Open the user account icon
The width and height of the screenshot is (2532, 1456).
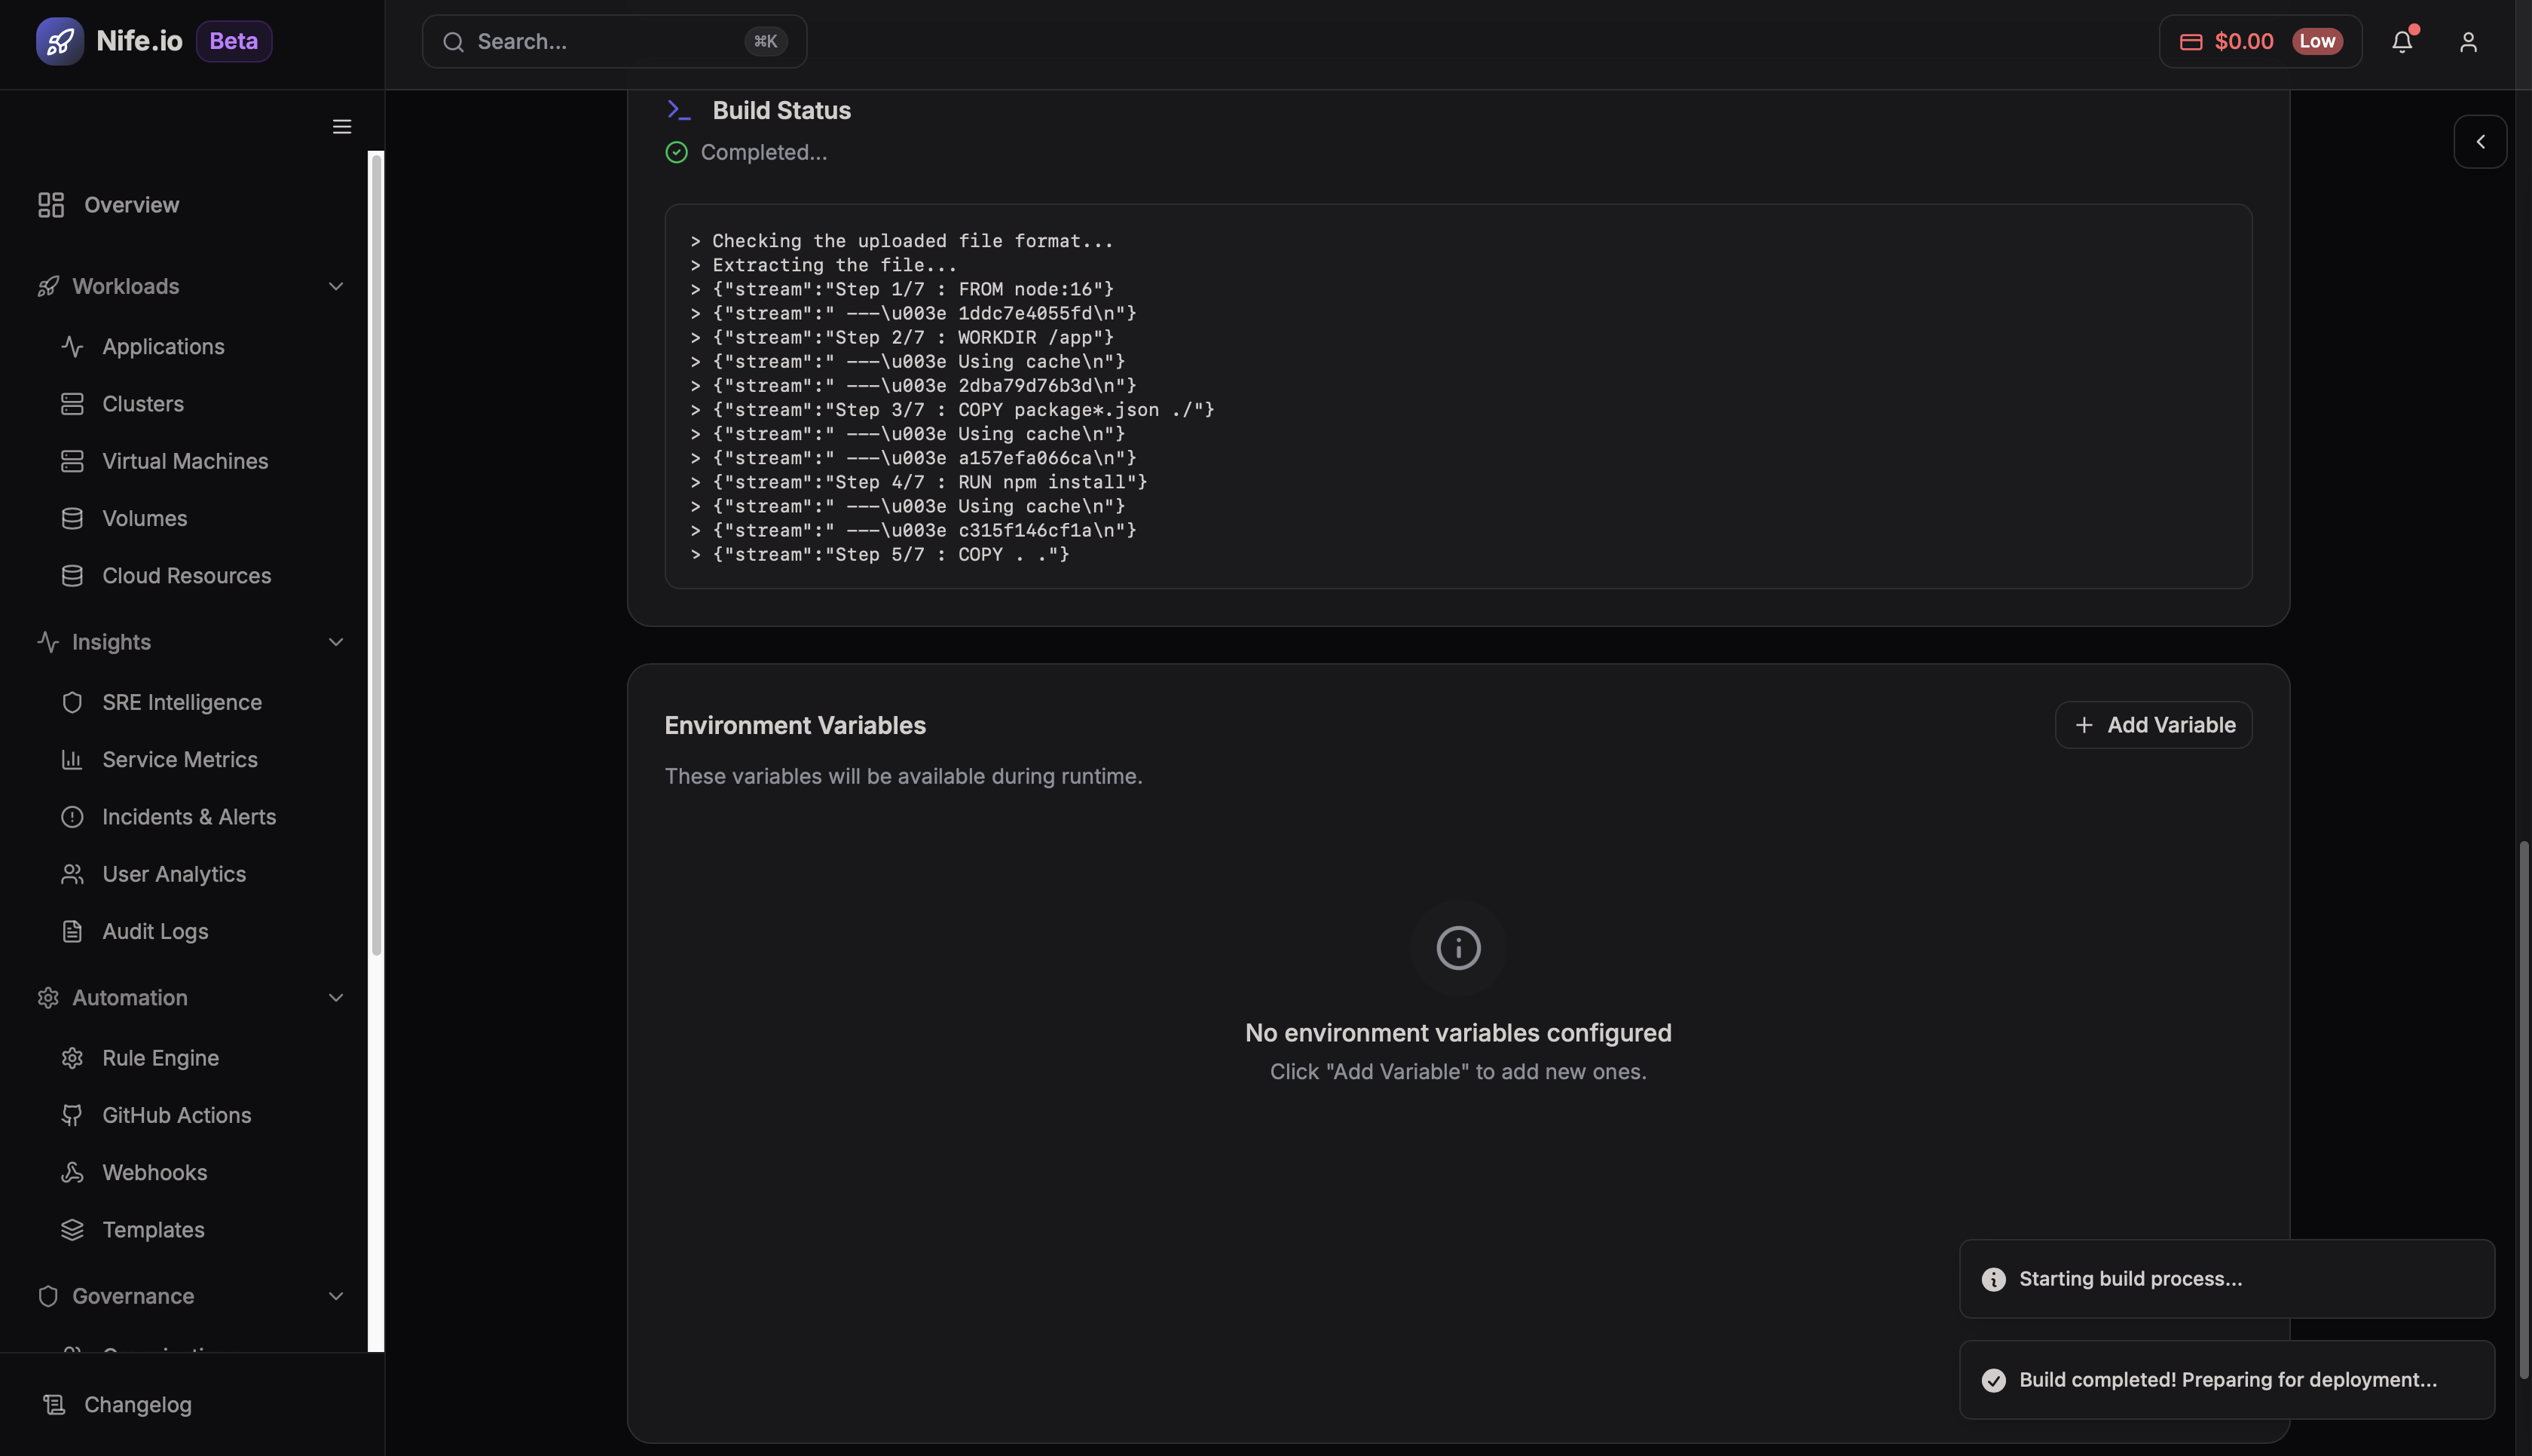(2468, 41)
